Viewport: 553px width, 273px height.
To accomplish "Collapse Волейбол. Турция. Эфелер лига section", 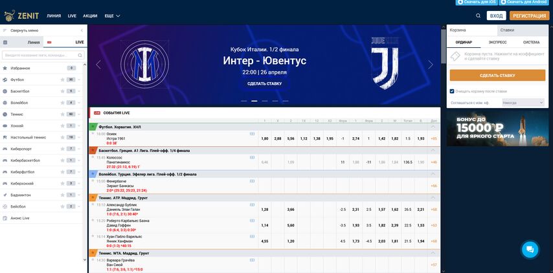I will [433, 174].
